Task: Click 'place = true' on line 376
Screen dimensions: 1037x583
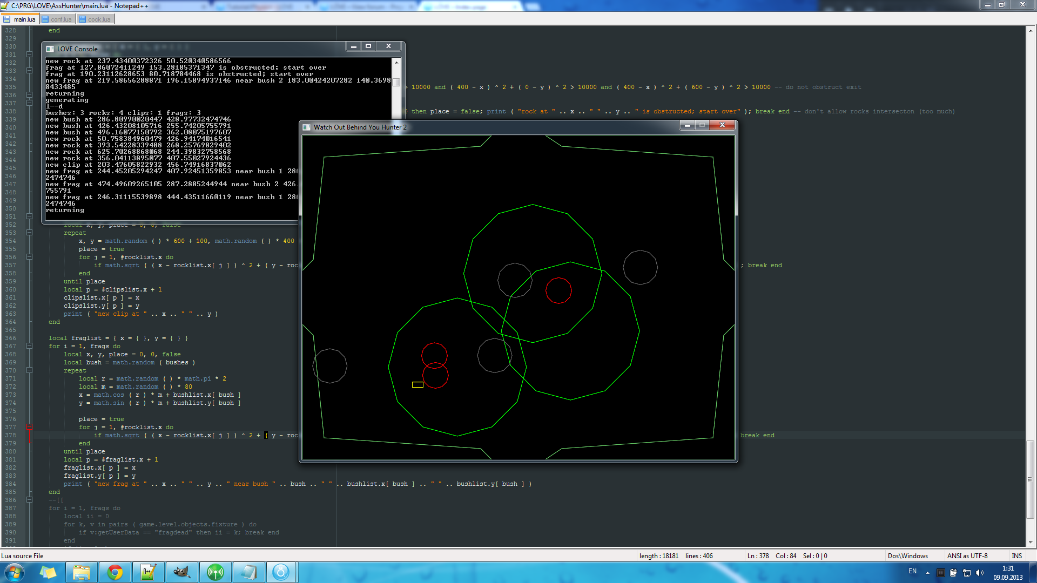Action: click(101, 419)
